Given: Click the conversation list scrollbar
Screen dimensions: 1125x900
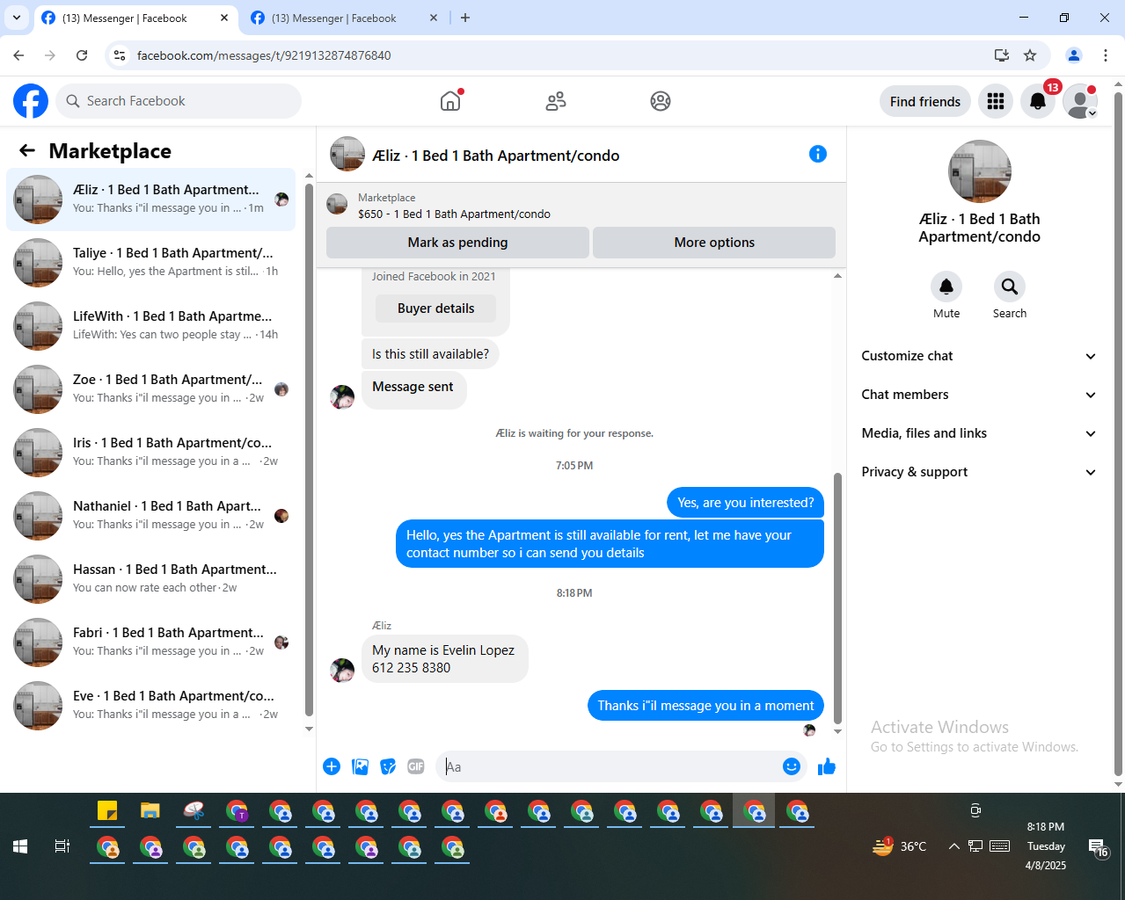Looking at the screenshot, I should click(309, 448).
